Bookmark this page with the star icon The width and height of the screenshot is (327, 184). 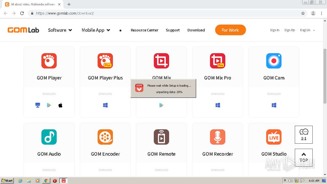(303, 13)
